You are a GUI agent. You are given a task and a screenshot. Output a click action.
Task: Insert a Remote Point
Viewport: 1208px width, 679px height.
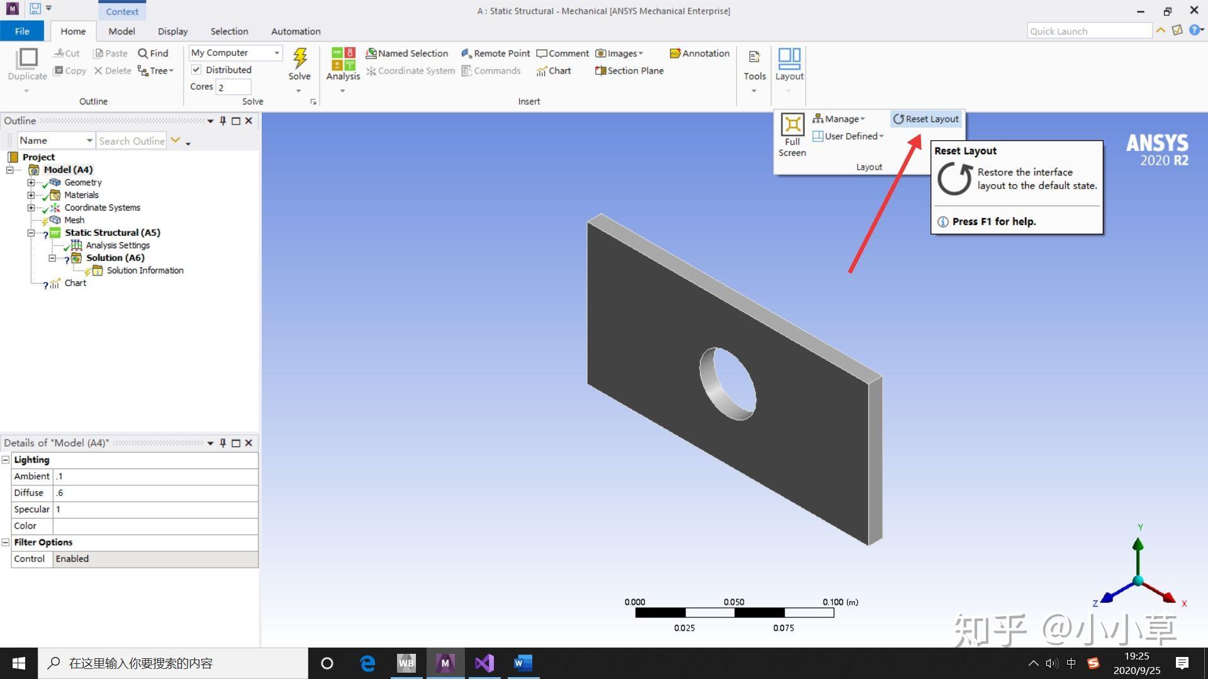[495, 53]
